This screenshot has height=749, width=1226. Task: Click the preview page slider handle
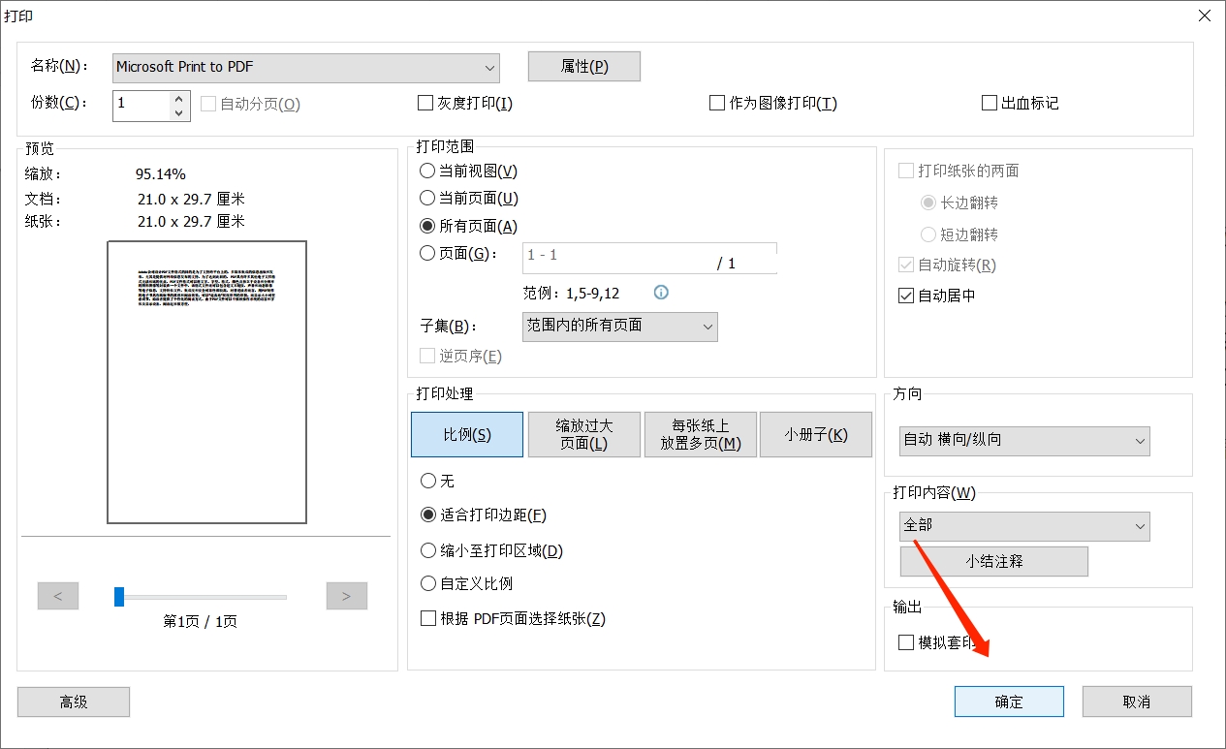point(119,596)
